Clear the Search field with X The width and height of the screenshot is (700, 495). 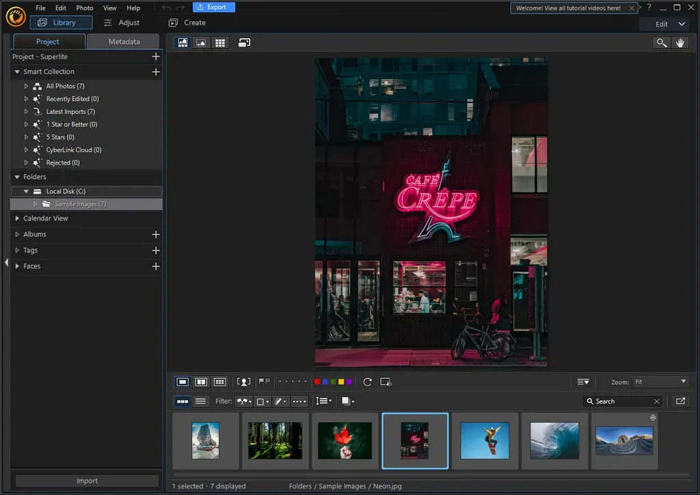coord(657,401)
